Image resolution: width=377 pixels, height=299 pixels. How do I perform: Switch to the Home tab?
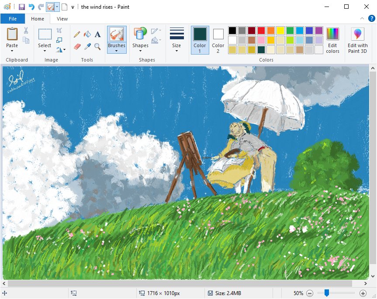[x=38, y=19]
